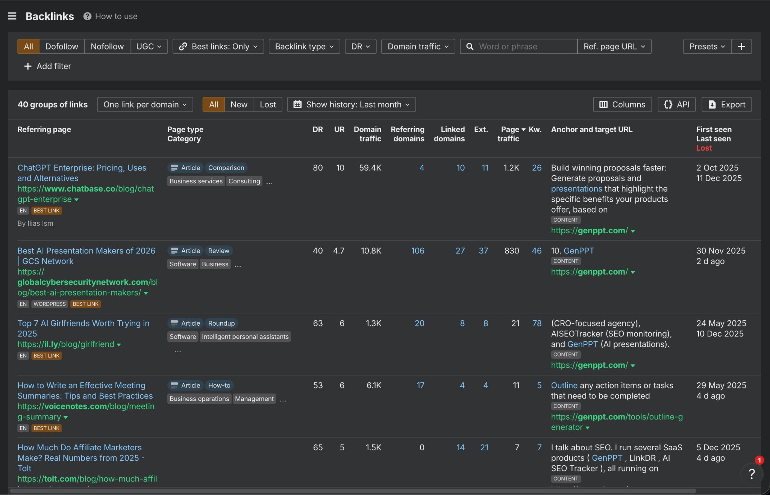
Task: Click the API icon button
Action: [669, 104]
